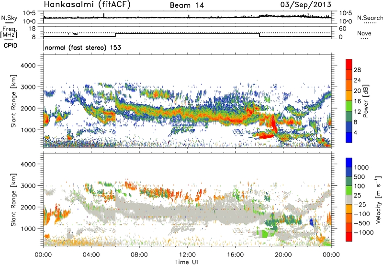The height and width of the screenshot is (265, 383).
Task: Click the "CPID" label
Action: pyautogui.click(x=11, y=45)
